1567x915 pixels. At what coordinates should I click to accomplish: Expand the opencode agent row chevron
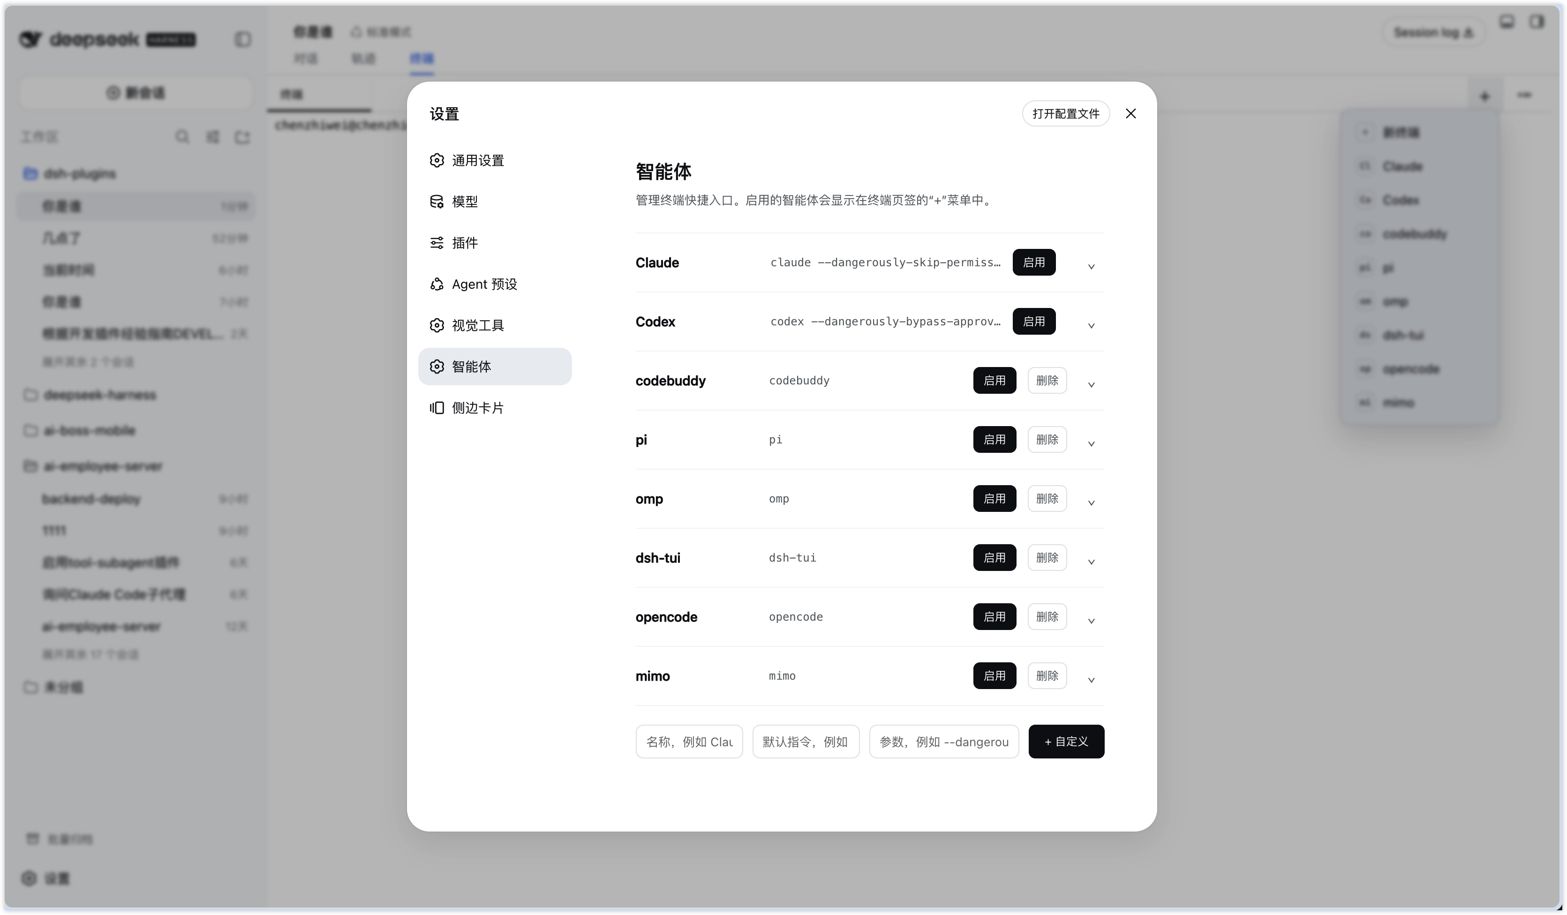point(1091,621)
